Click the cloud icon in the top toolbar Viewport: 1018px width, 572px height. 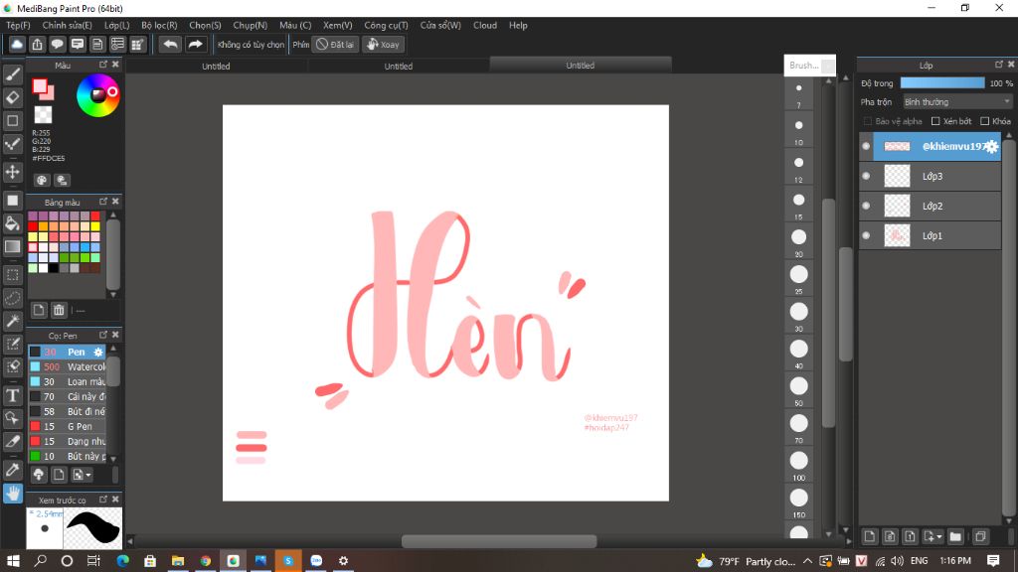click(17, 44)
